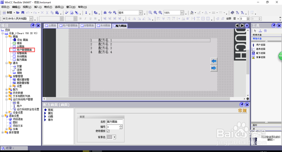The image size is (282, 152).
Task: Select the pointer tool in the toolbox
Action: (255, 31)
